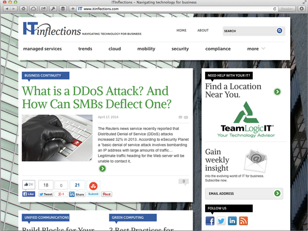Click the iCloud tabs toolbar icon
308x231 pixels.
34,9
